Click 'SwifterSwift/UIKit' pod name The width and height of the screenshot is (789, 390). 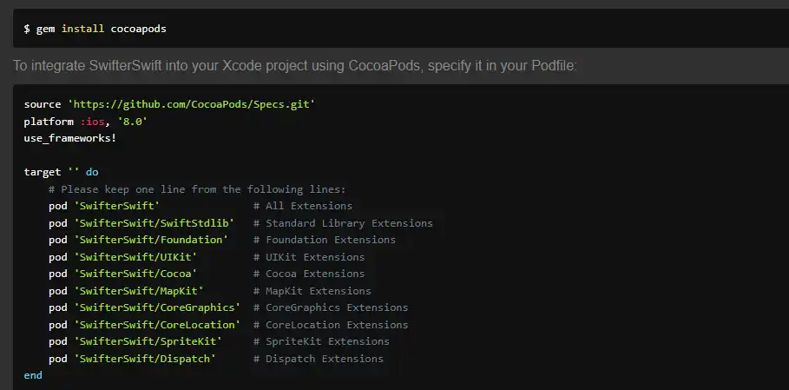pos(135,256)
